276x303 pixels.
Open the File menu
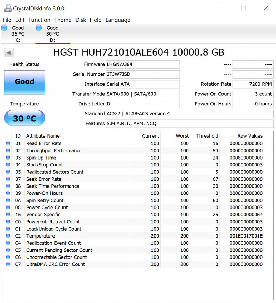click(x=7, y=20)
